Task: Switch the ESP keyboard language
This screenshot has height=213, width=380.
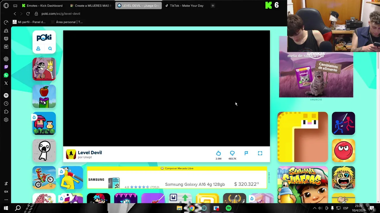Action: [x=346, y=208]
